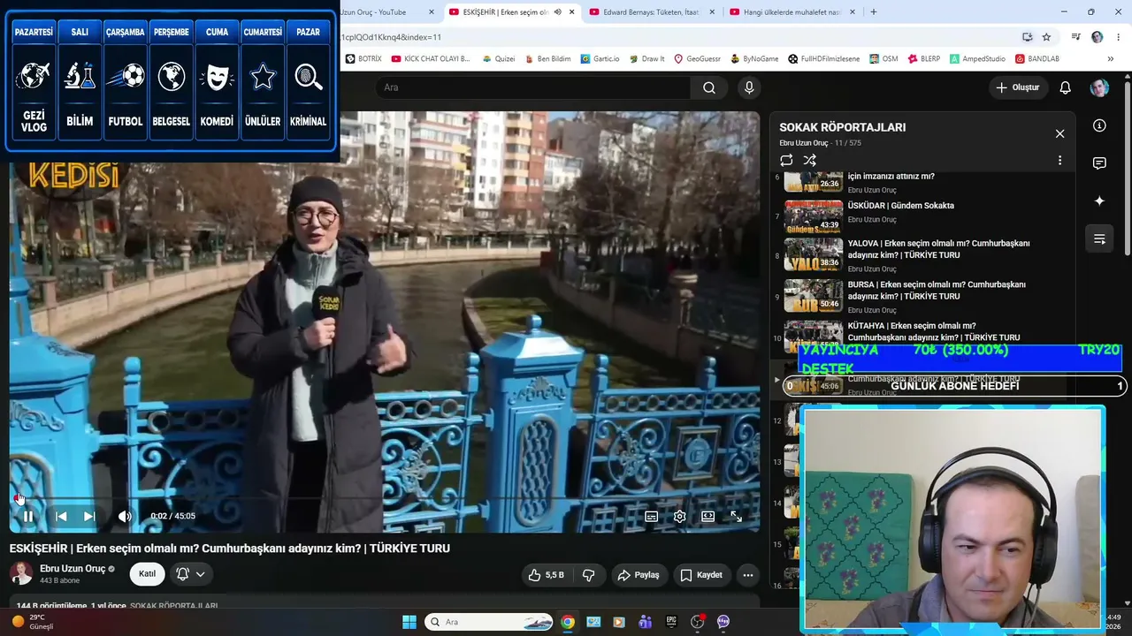This screenshot has height=636, width=1132.
Task: Open the Ebru Uzun Oruç channel link
Action: 73,569
